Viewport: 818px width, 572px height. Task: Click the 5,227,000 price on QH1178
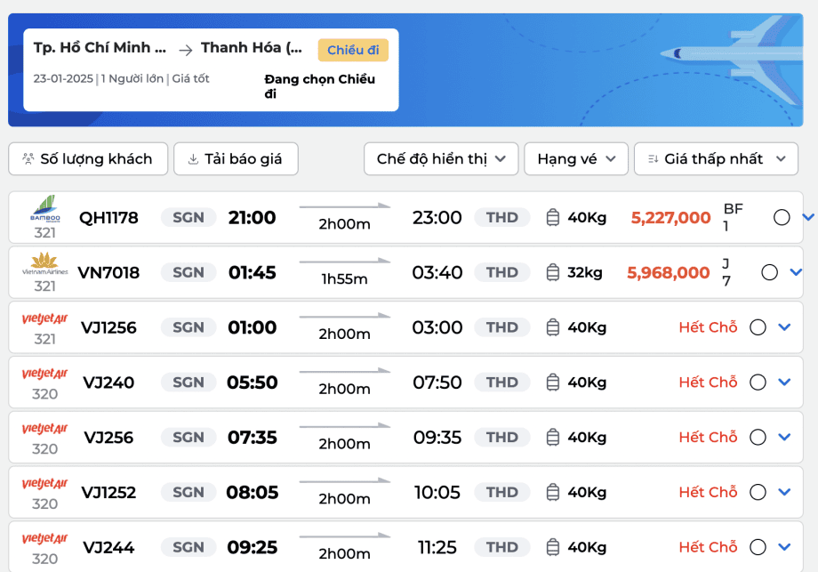pos(671,218)
